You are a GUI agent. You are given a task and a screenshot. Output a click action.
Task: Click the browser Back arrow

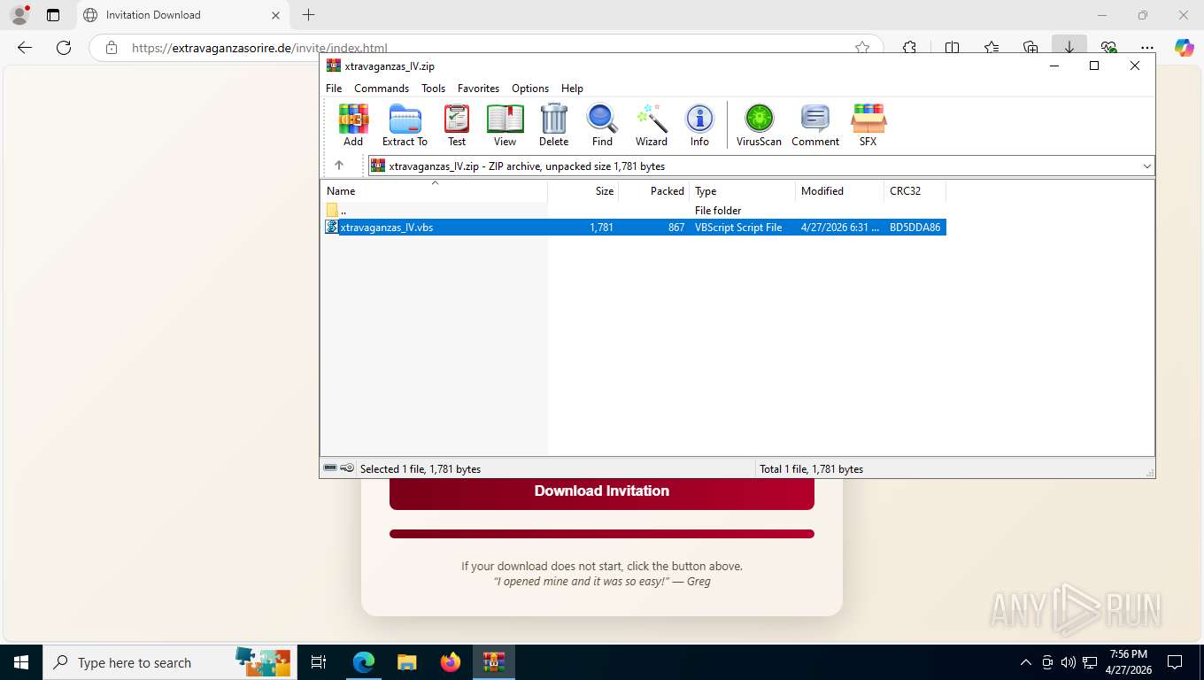coord(25,48)
